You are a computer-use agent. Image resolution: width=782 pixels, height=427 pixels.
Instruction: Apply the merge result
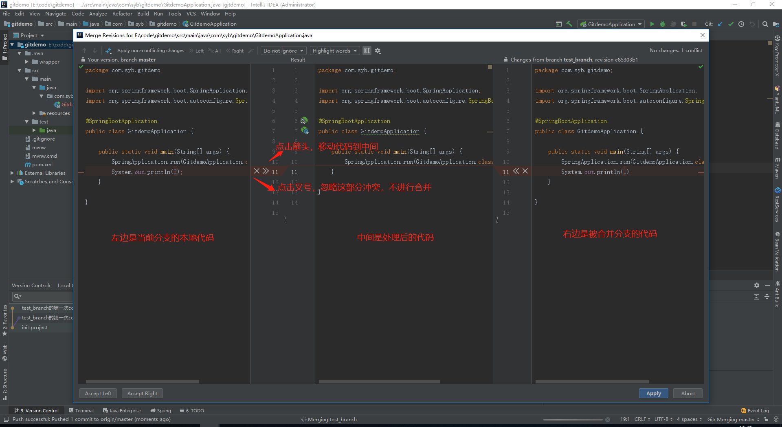[653, 393]
